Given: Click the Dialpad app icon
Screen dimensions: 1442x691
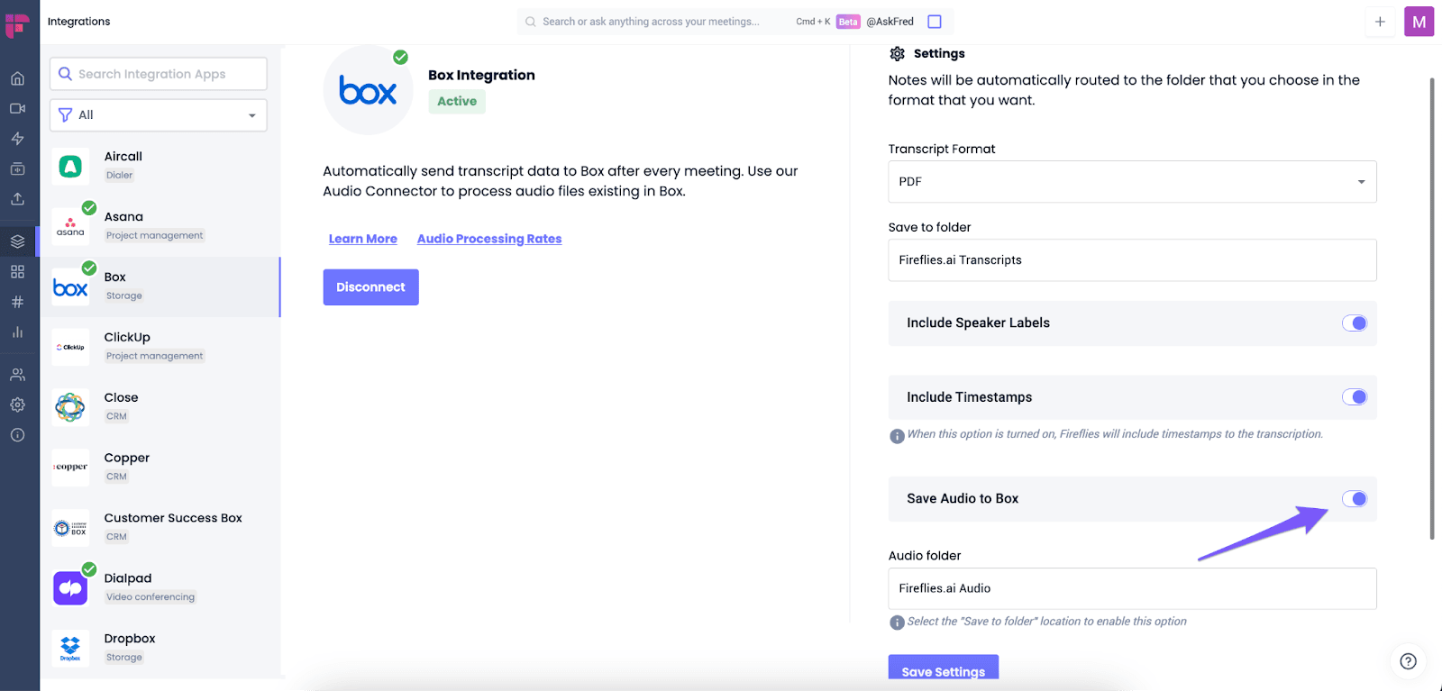Looking at the screenshot, I should [x=70, y=588].
